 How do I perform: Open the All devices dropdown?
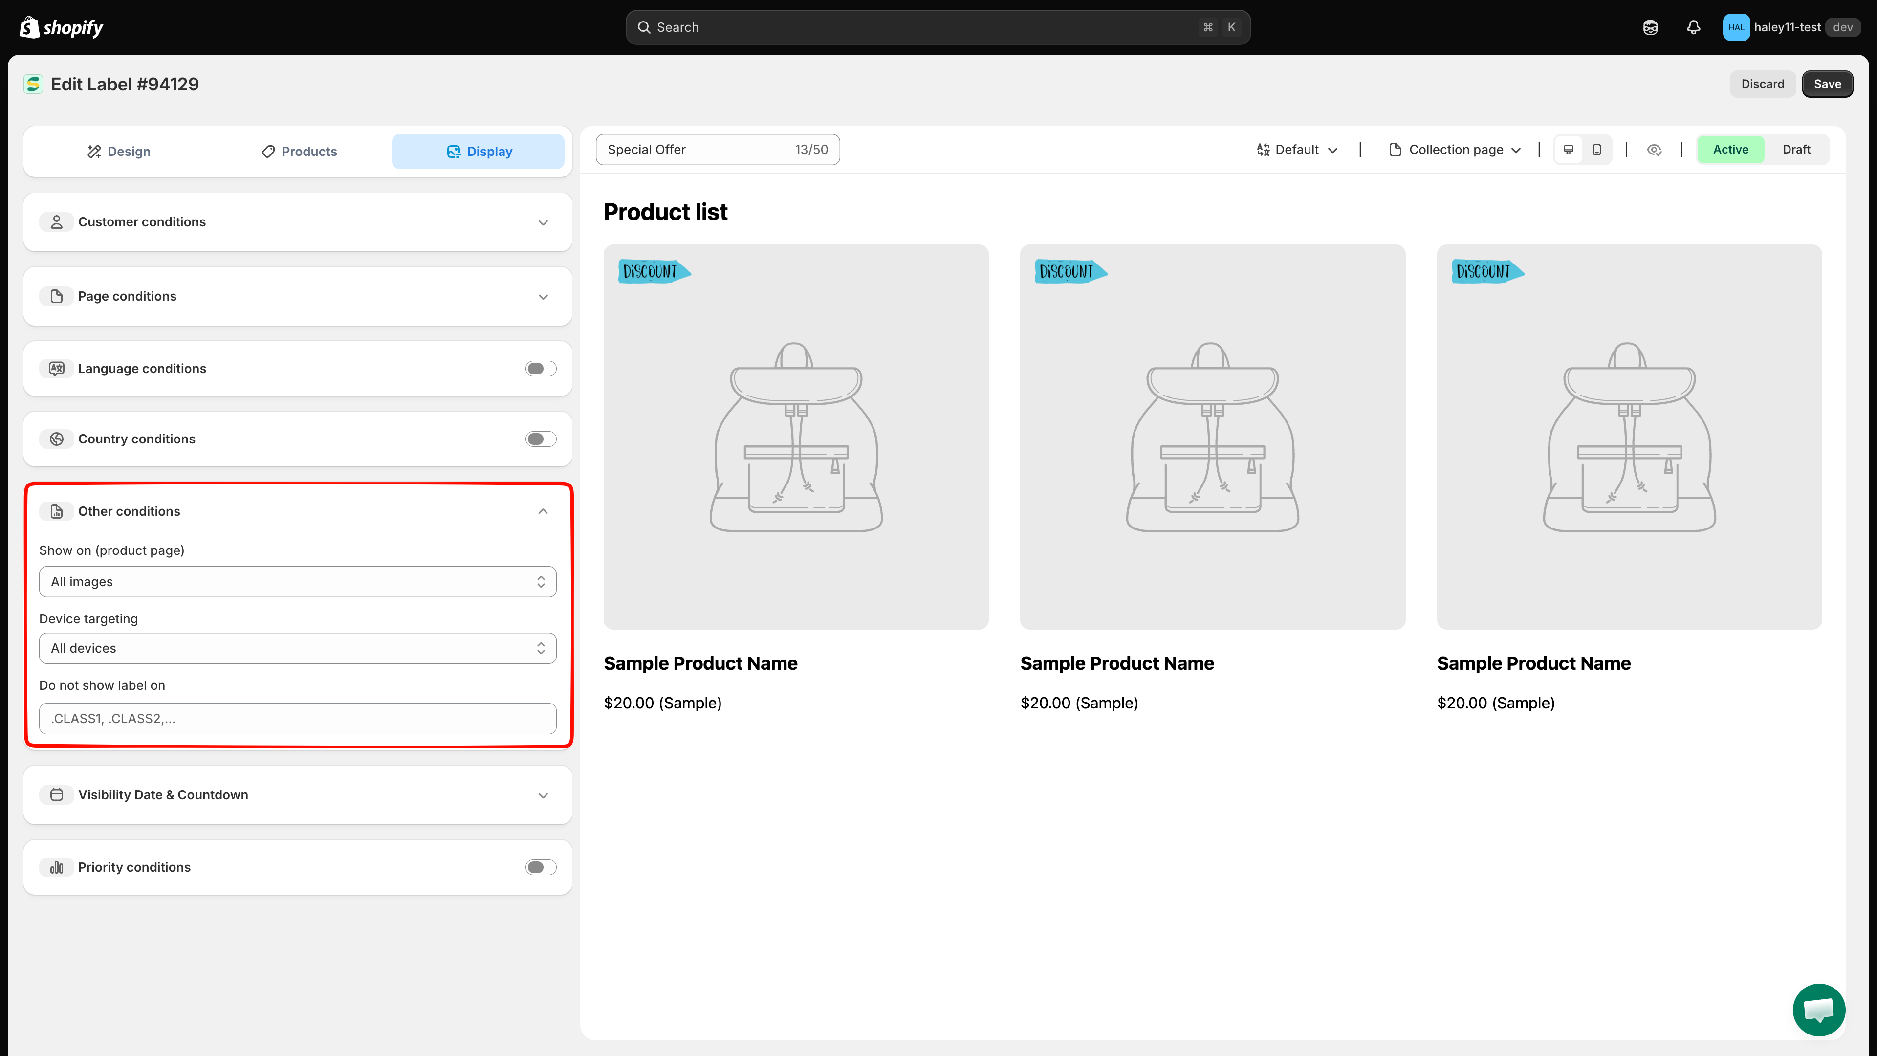(297, 648)
